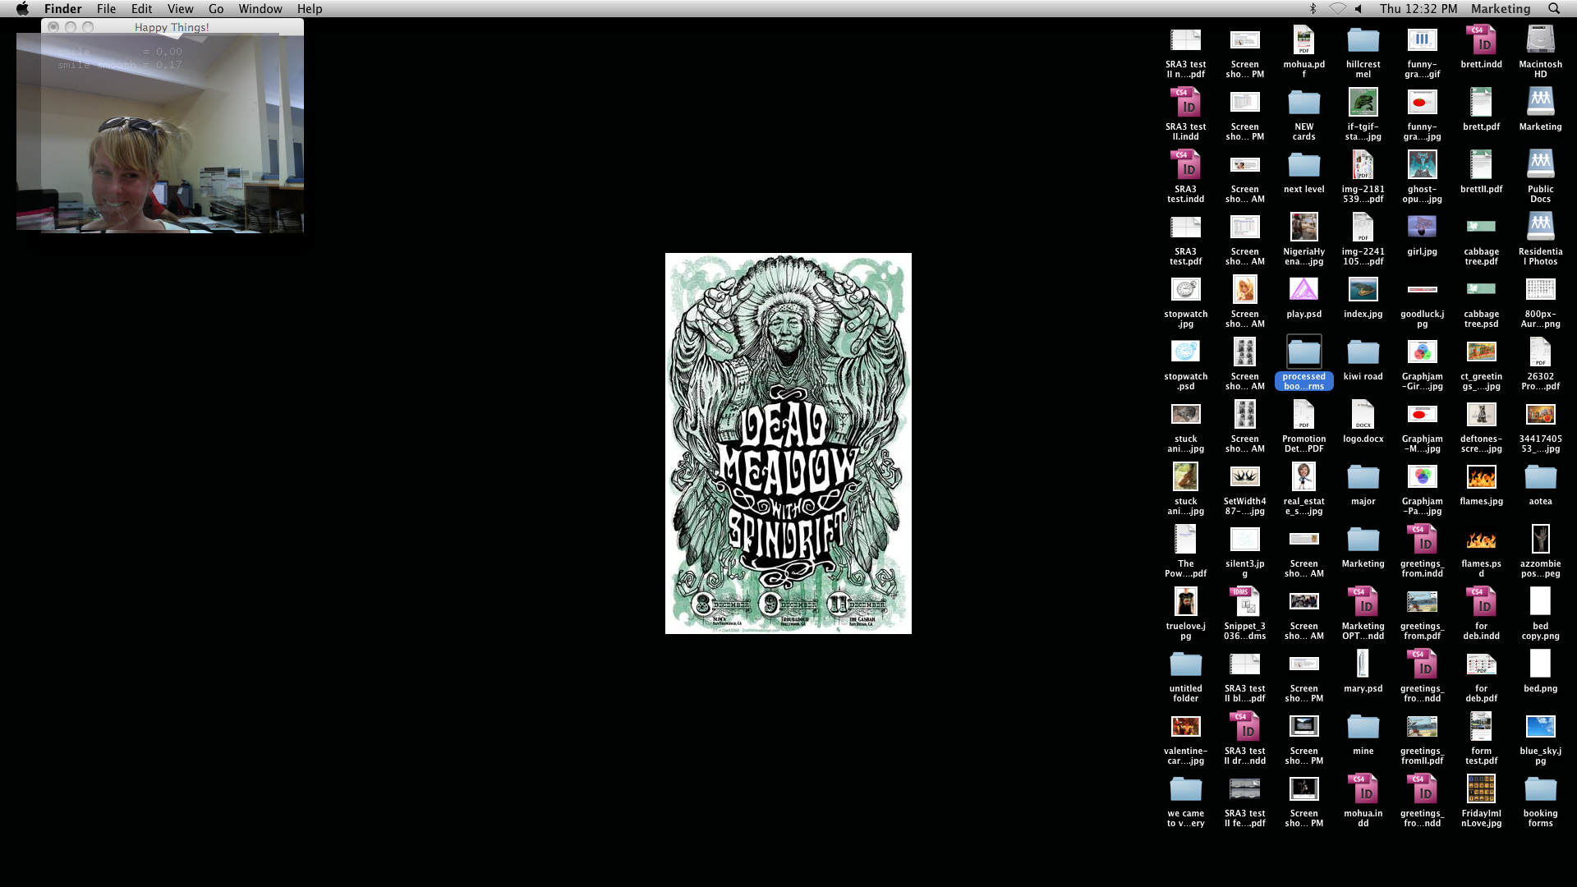The width and height of the screenshot is (1577, 887).
Task: Select the brettII.pdf file icon
Action: tap(1481, 165)
